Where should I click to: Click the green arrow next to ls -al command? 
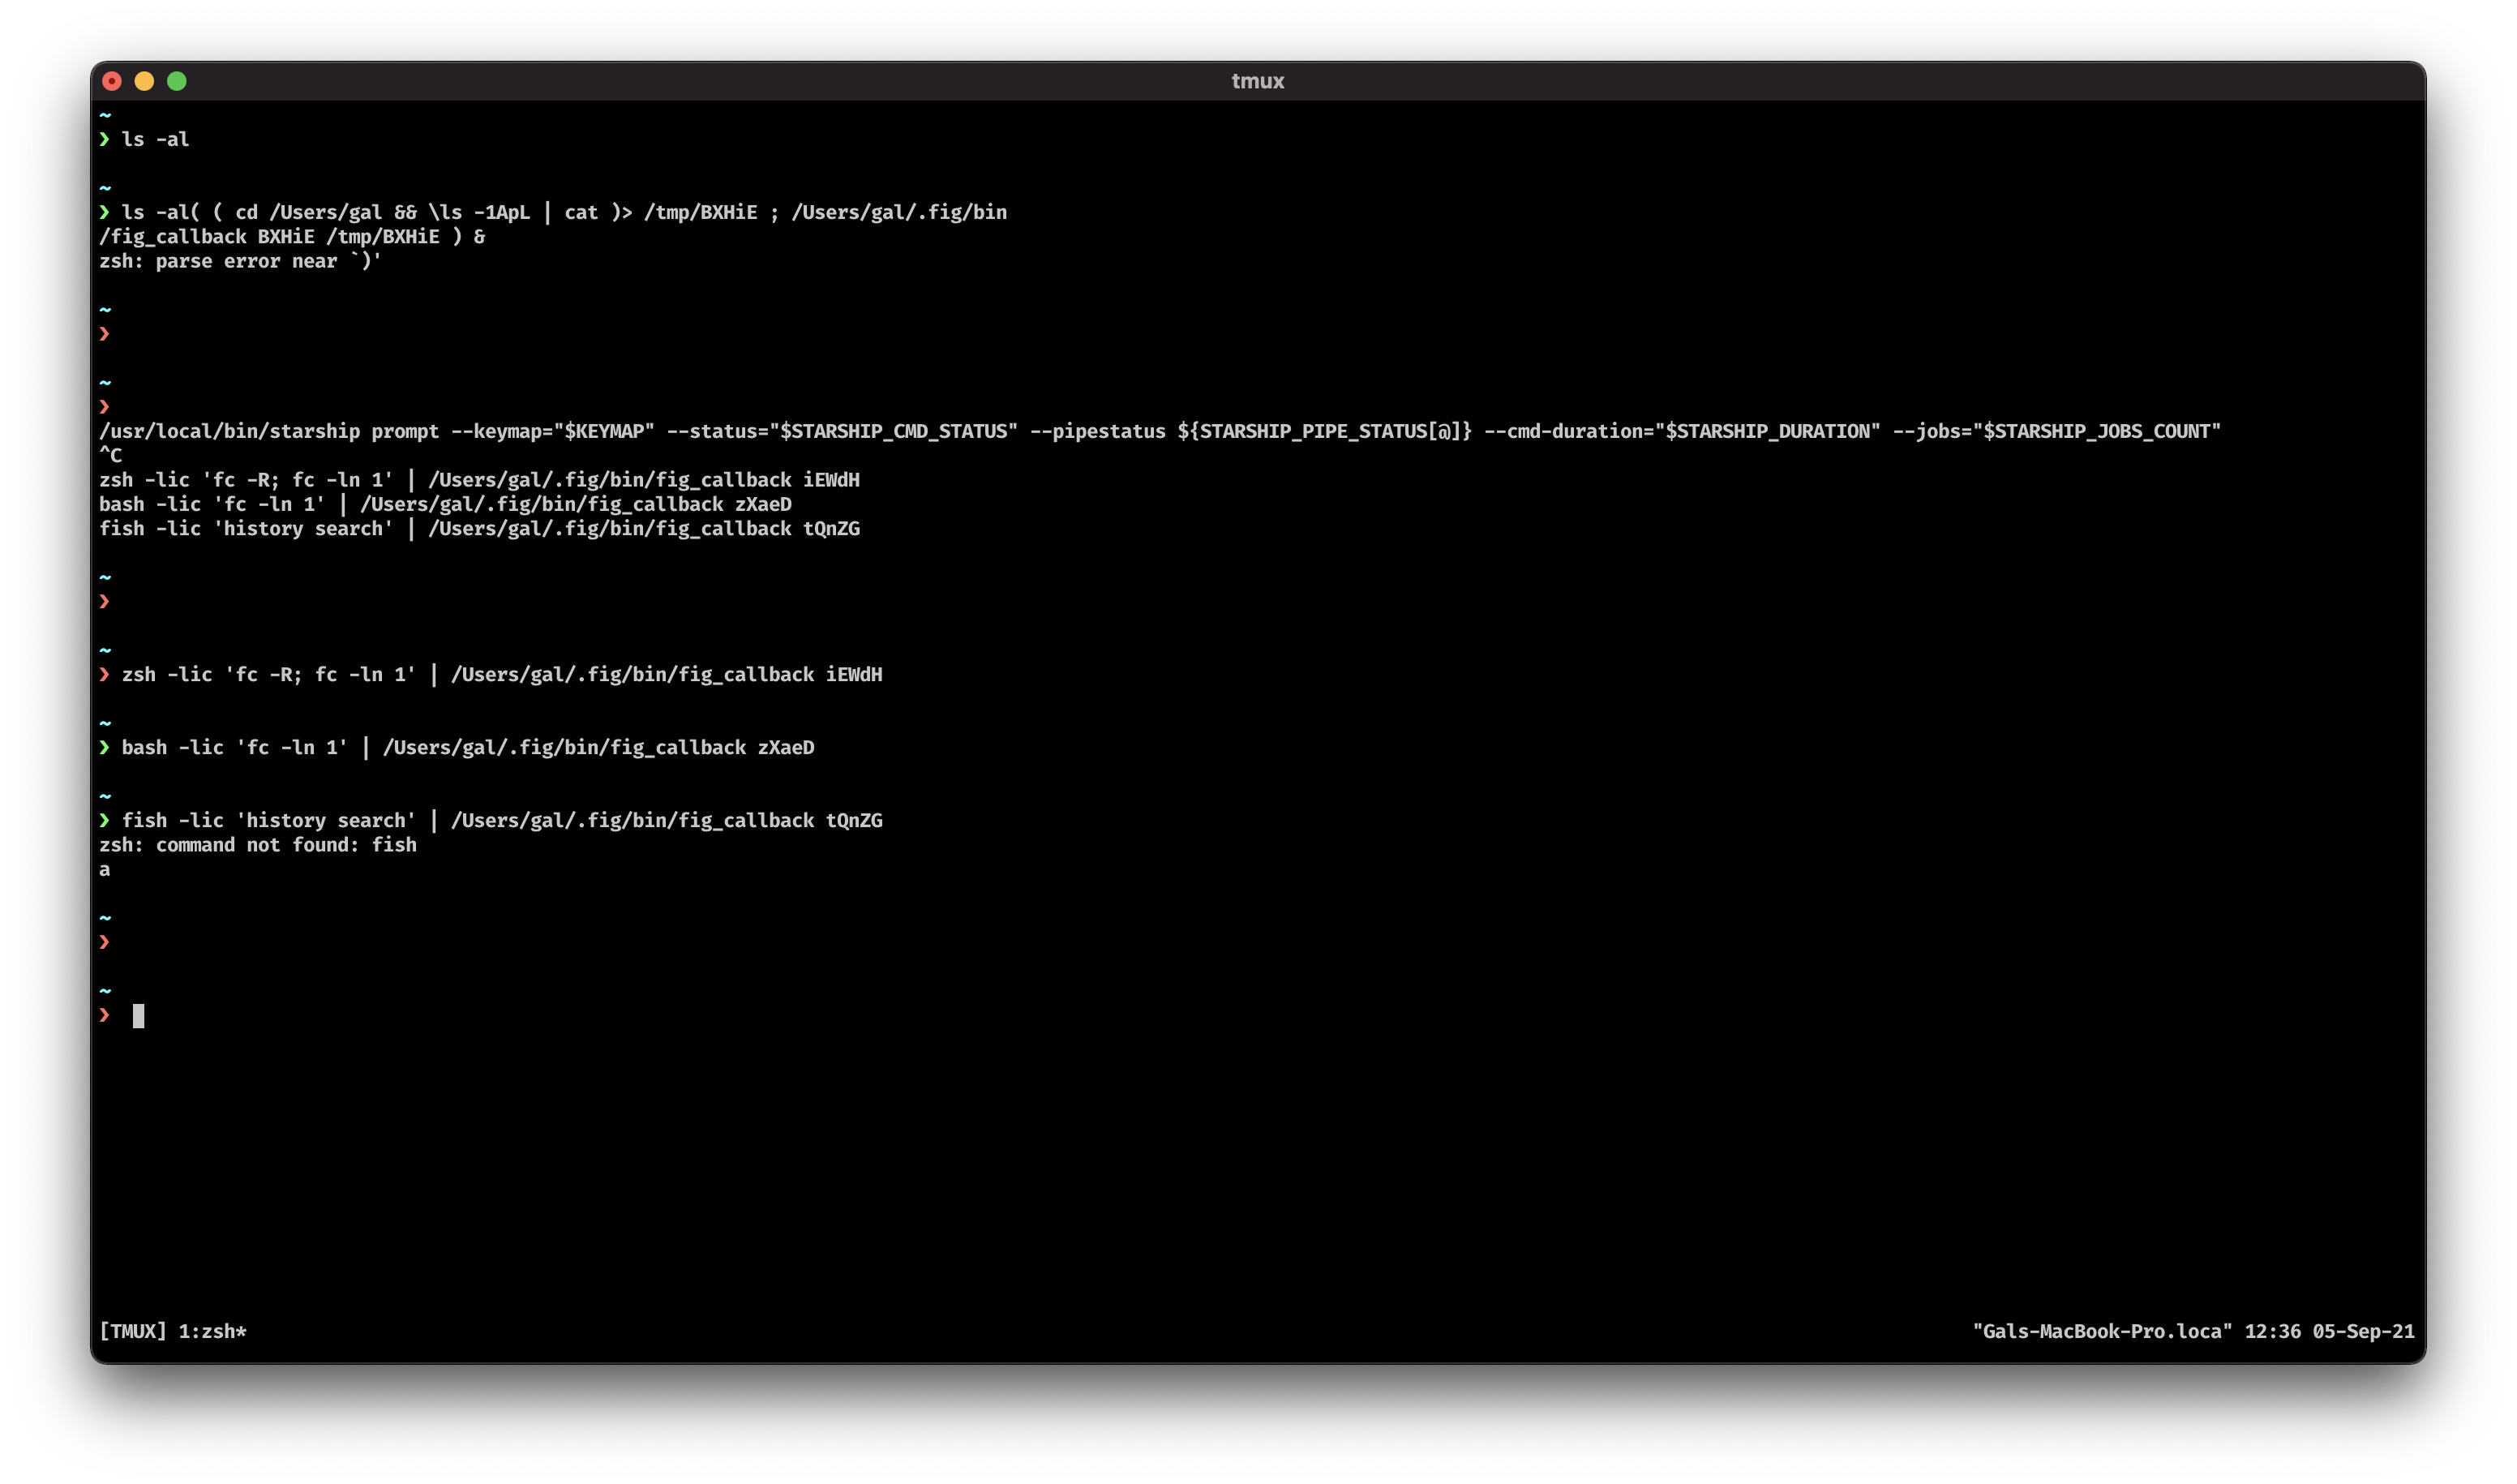coord(106,139)
